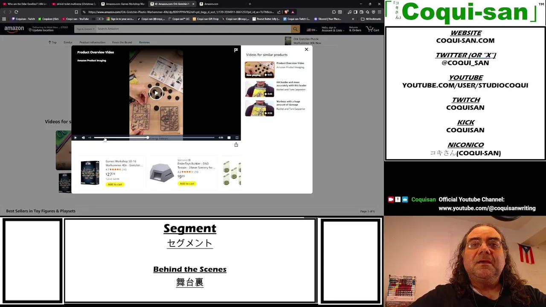546x307 pixels.
Task: Open the Amazon shopping cart
Action: 373,29
